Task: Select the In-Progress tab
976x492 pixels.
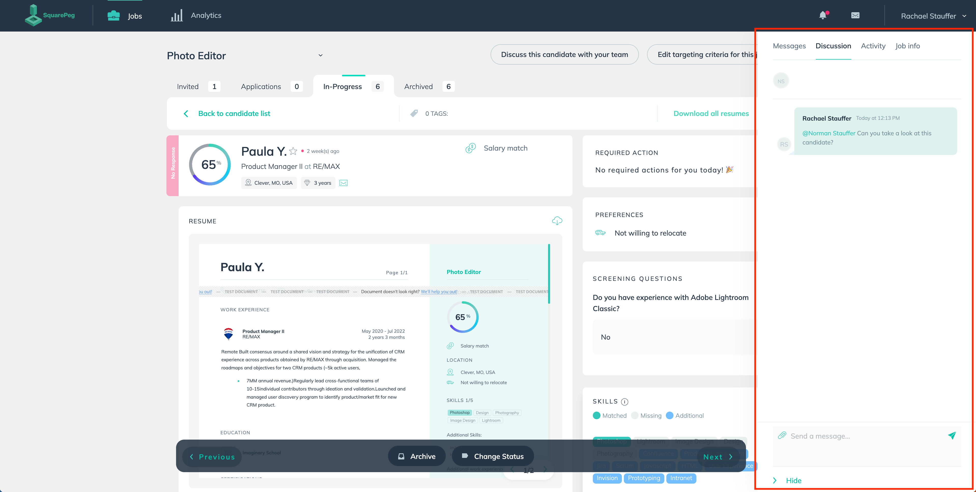Action: 353,86
